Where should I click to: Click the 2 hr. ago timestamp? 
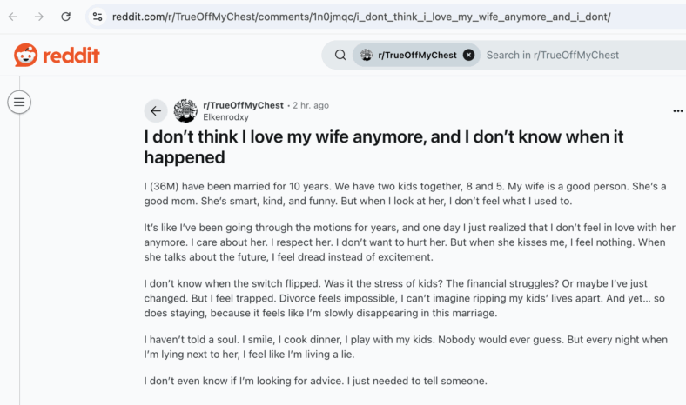pos(311,105)
